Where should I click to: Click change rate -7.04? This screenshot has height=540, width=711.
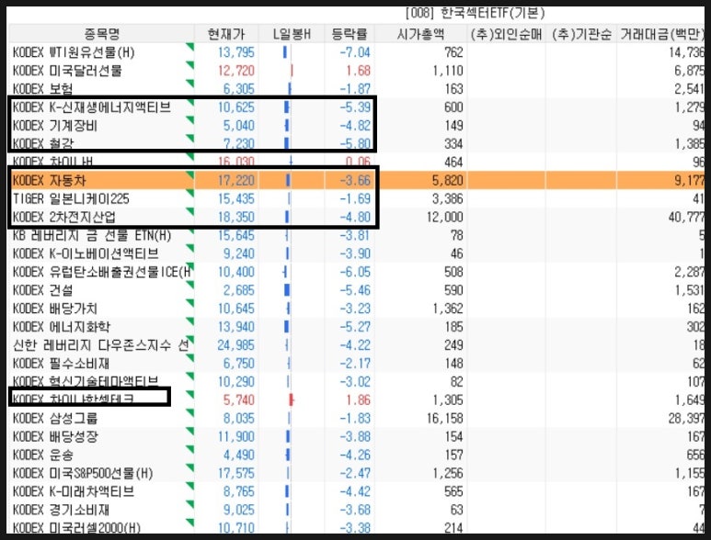(x=355, y=52)
